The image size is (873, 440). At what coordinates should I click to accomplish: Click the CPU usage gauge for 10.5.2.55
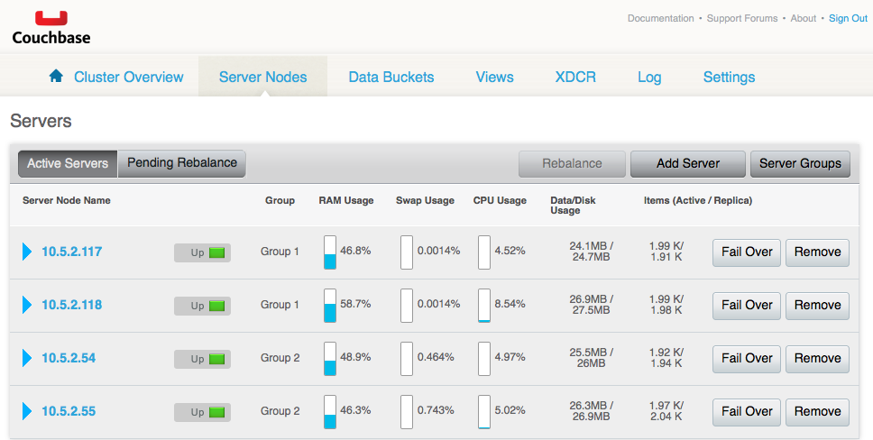click(484, 412)
